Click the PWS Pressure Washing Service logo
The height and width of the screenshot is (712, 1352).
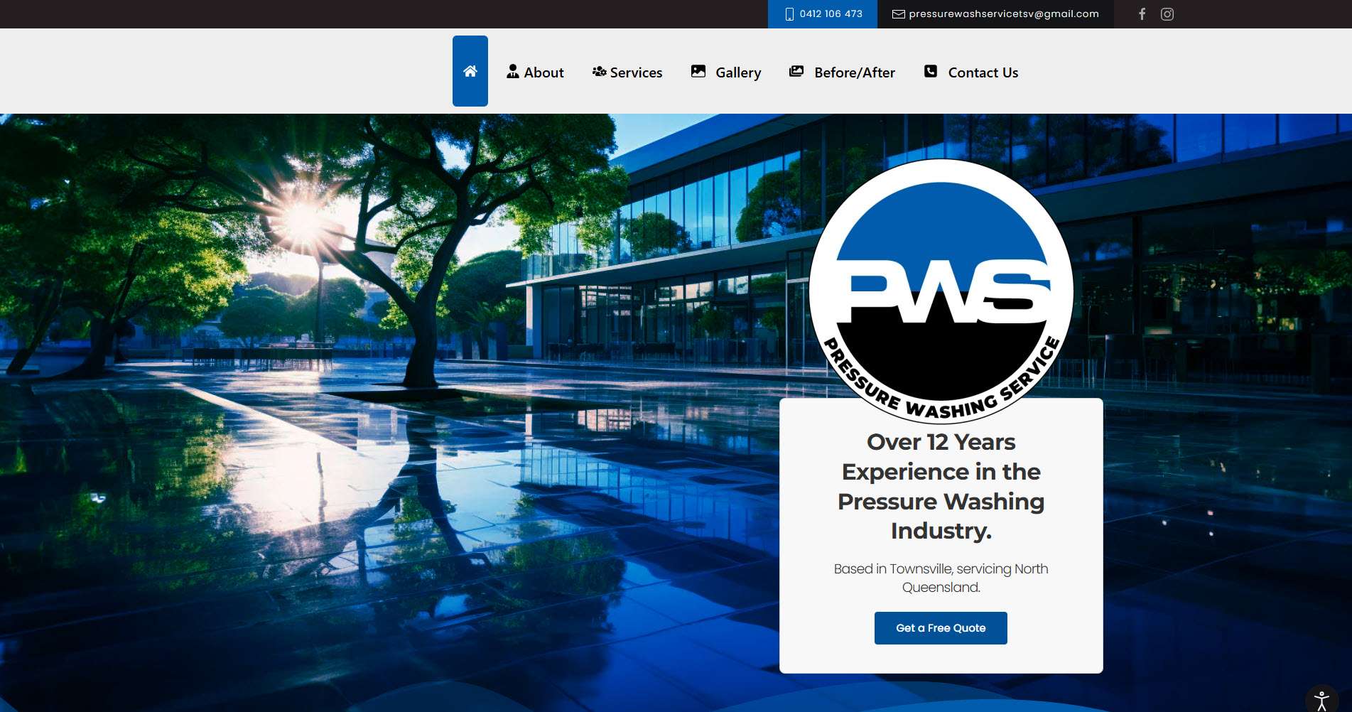point(941,291)
